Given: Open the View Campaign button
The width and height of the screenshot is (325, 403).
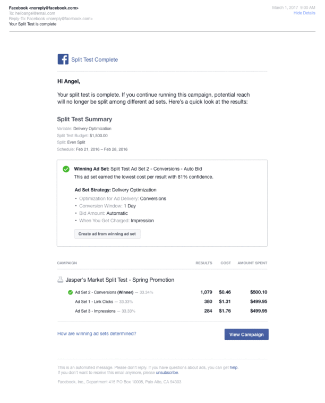Looking at the screenshot, I should (x=246, y=334).
